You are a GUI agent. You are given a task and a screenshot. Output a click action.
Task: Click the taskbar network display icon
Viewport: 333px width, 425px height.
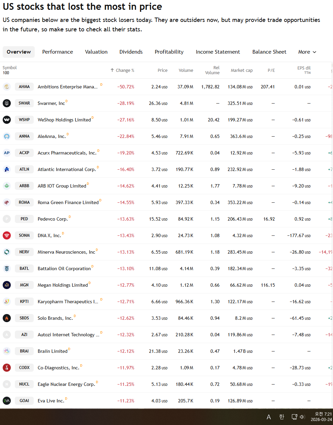coord(294,417)
